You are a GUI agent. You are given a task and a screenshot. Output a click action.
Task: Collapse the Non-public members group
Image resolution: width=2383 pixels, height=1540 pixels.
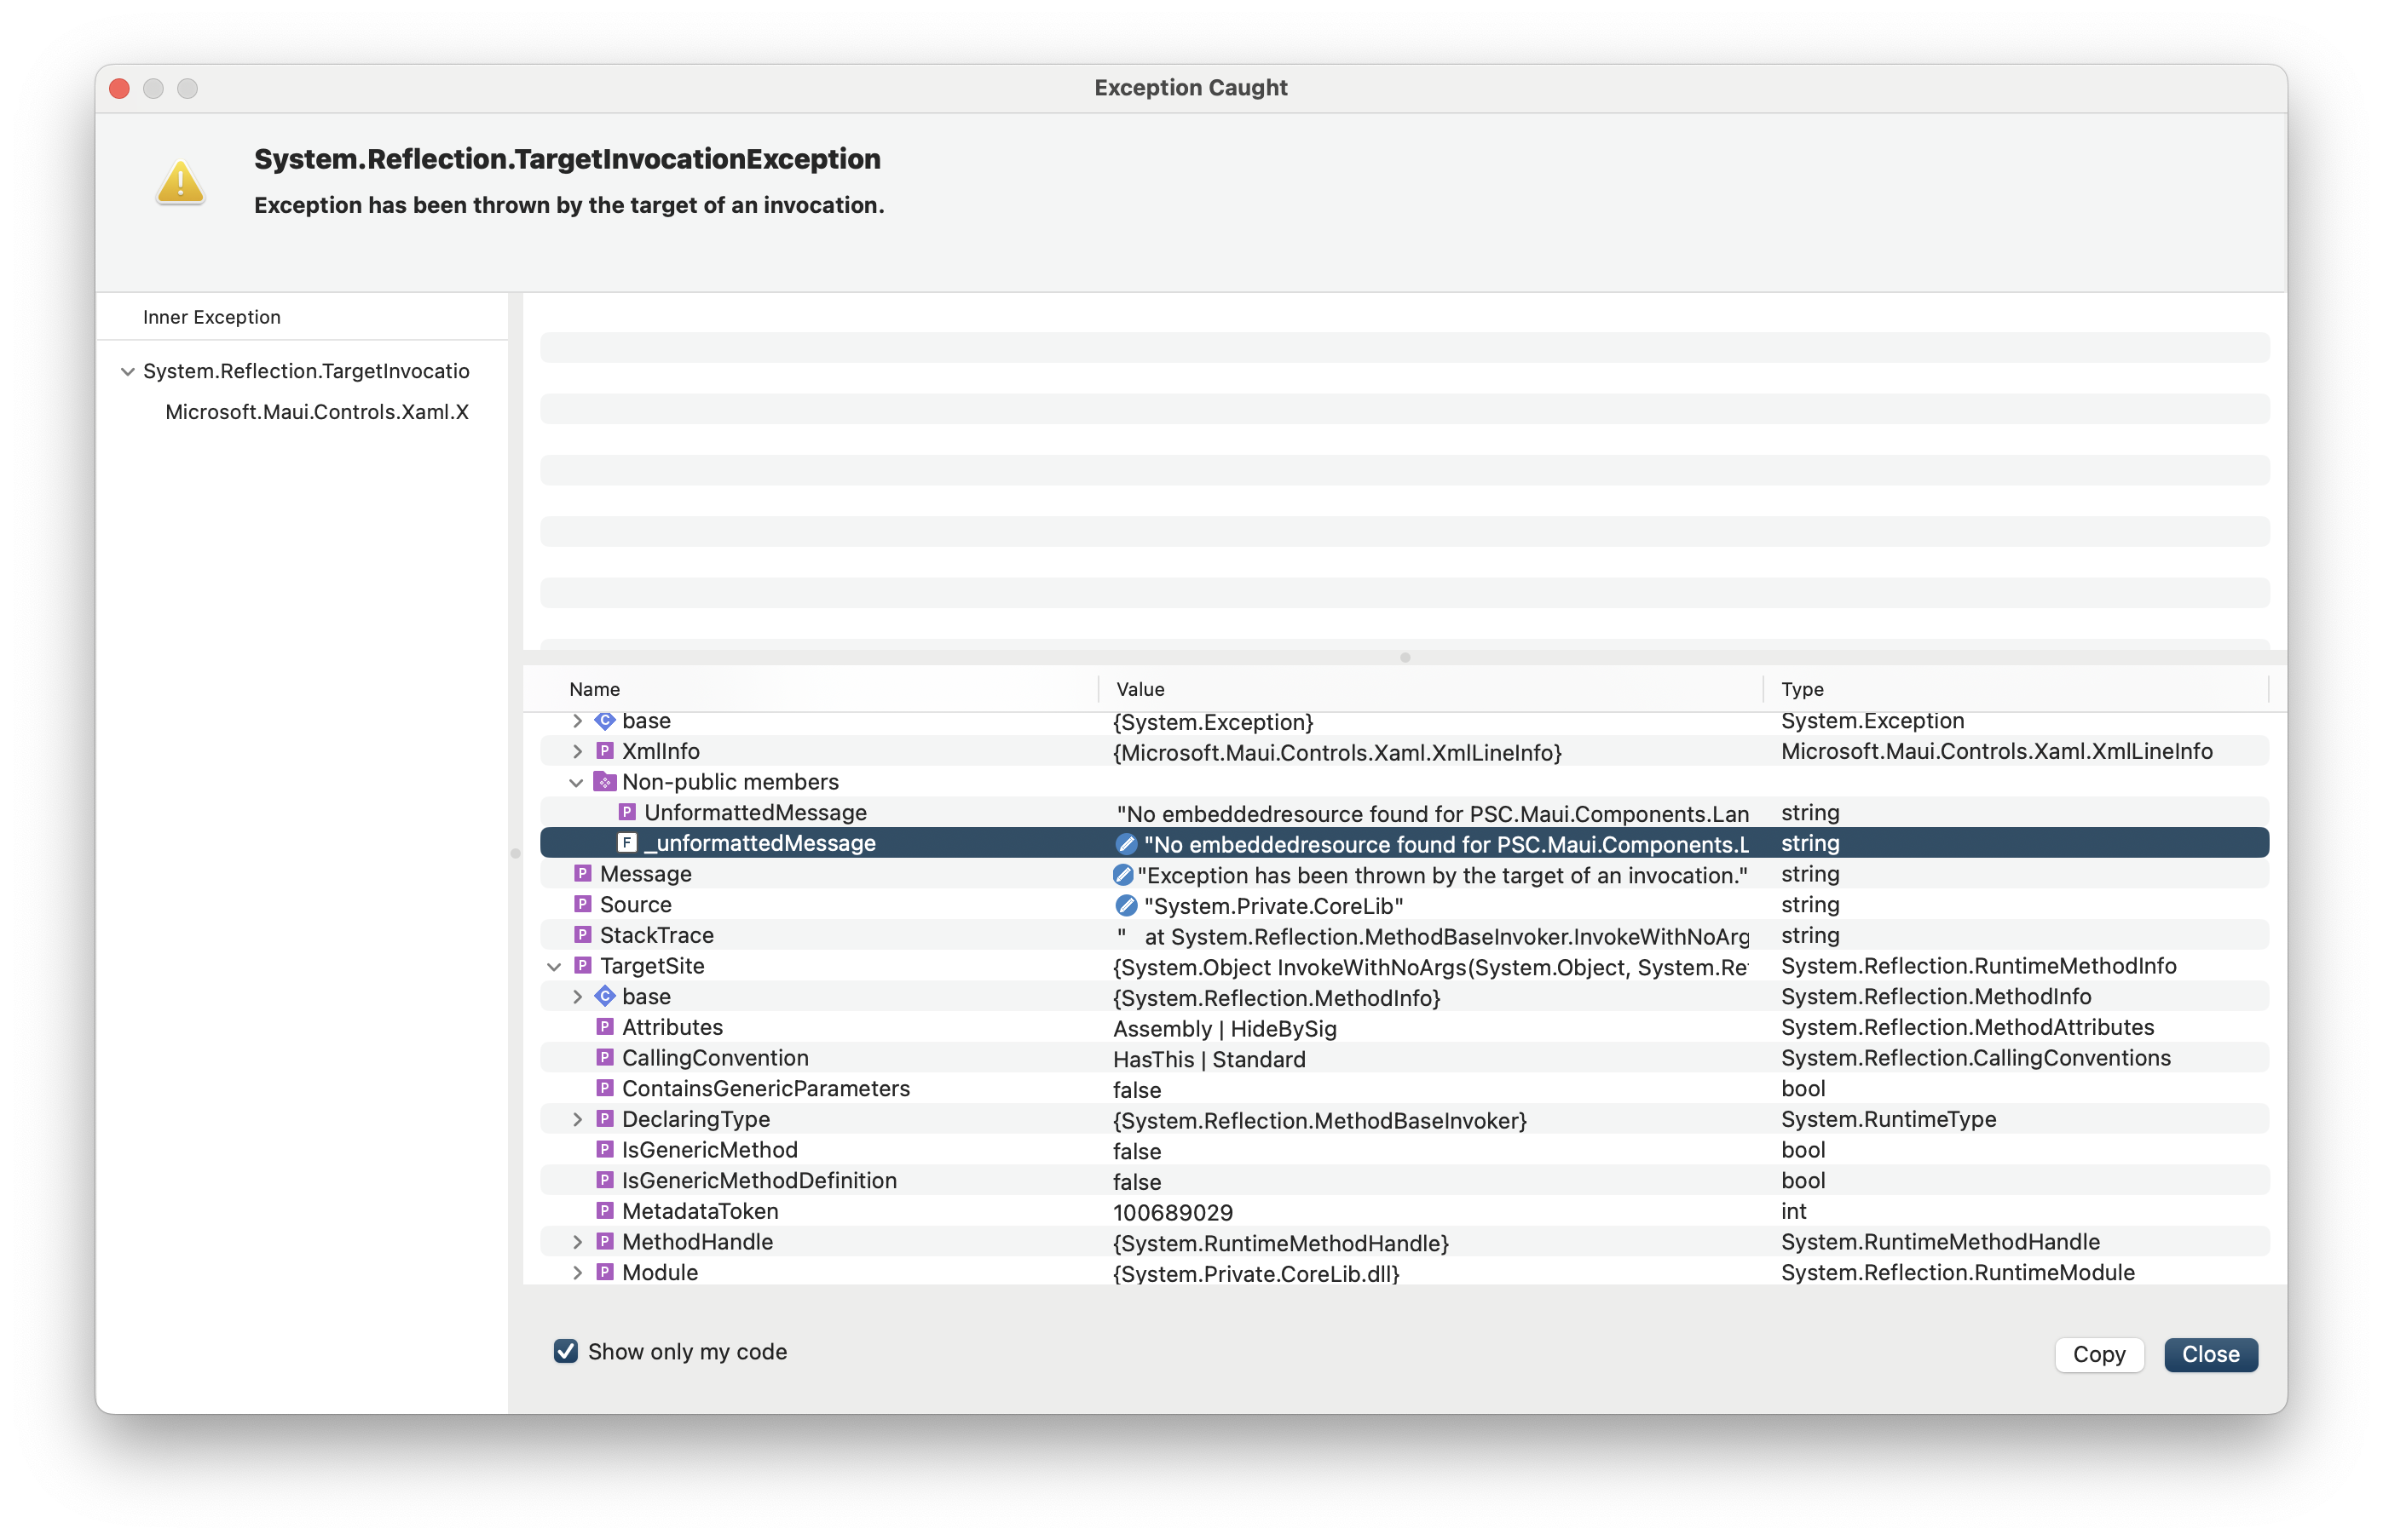[x=576, y=783]
